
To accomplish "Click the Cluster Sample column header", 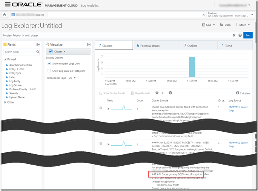I will (160, 100).
